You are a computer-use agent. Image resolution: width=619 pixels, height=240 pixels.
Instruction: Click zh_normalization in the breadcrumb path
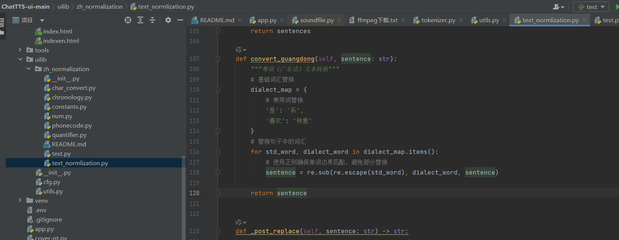(100, 6)
